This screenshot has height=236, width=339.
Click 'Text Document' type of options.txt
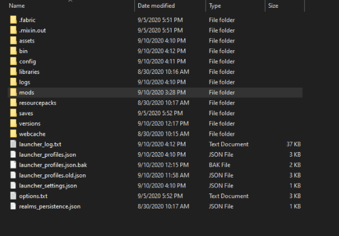tap(229, 196)
